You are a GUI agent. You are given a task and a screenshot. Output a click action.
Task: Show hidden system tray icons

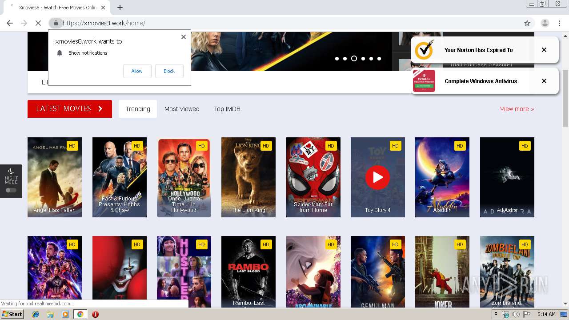pyautogui.click(x=496, y=314)
